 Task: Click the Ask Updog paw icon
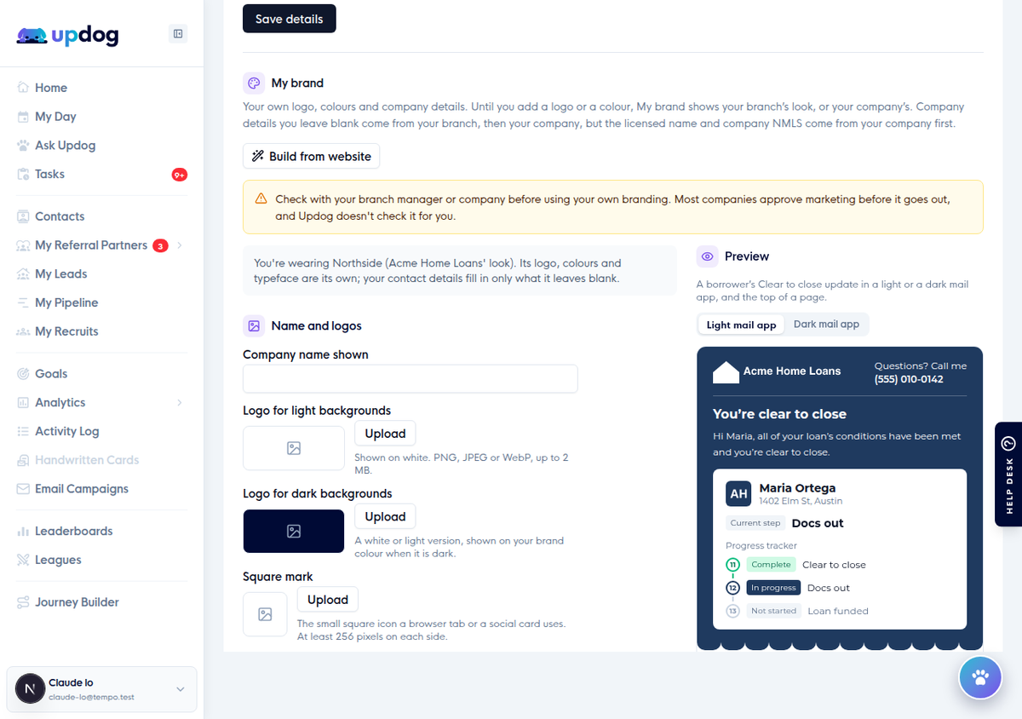(23, 146)
